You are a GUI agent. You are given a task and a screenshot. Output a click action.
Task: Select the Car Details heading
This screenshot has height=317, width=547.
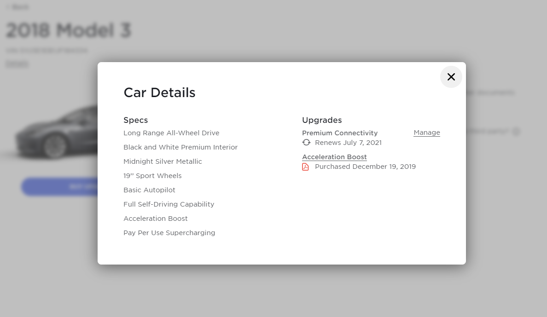point(159,92)
